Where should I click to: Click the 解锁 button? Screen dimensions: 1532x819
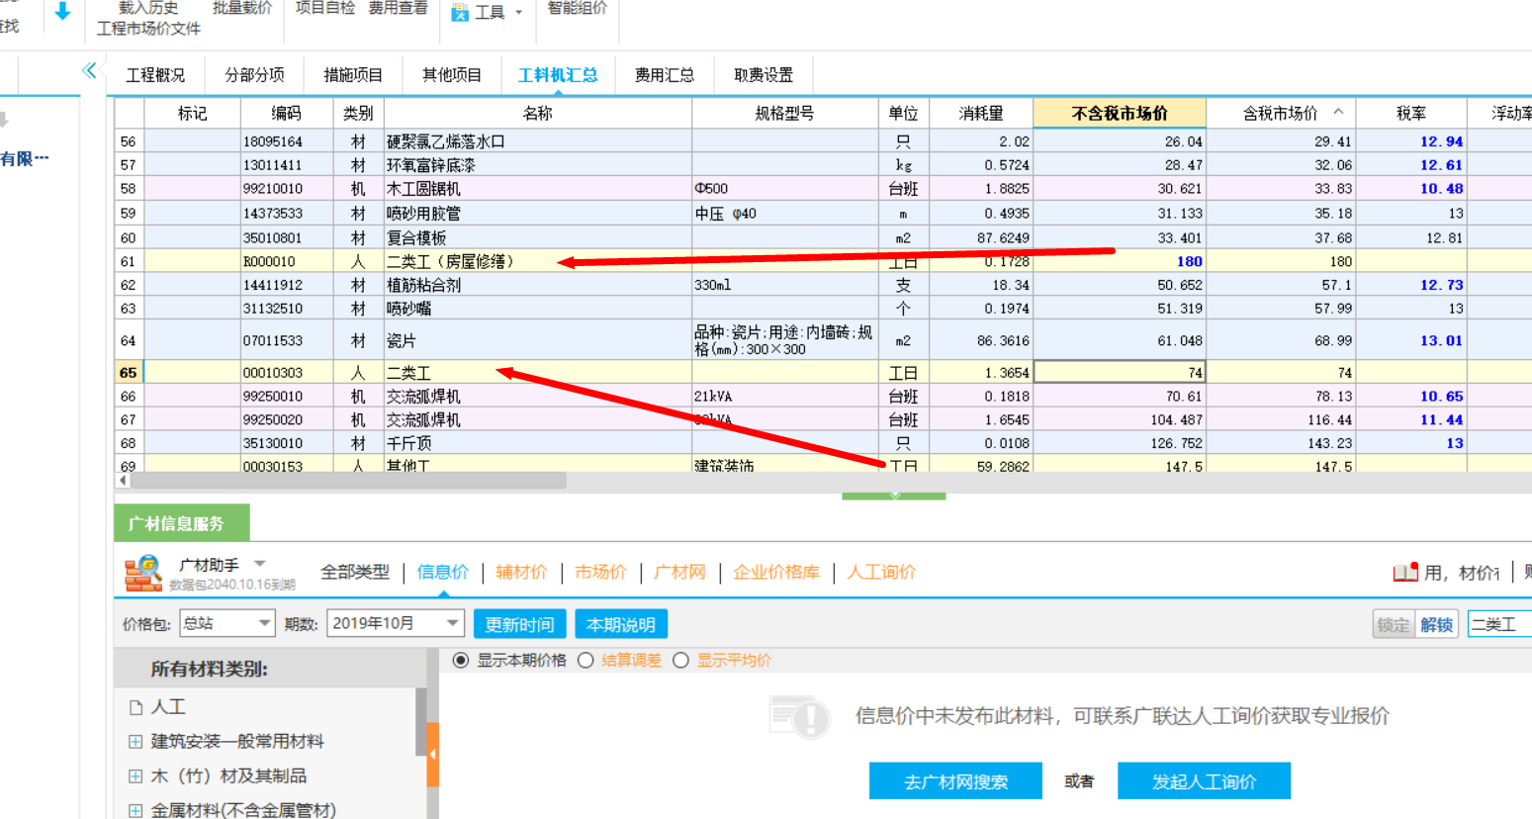[1436, 624]
